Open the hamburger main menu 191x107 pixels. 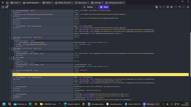2,2
